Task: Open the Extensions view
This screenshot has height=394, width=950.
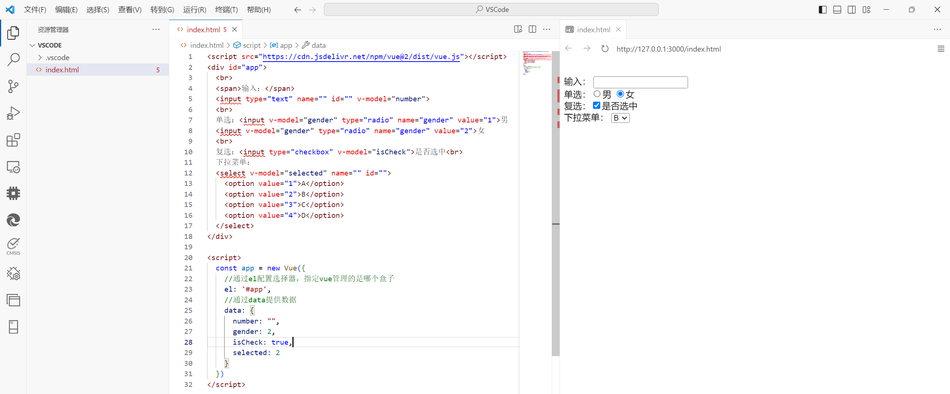Action: coord(13,140)
